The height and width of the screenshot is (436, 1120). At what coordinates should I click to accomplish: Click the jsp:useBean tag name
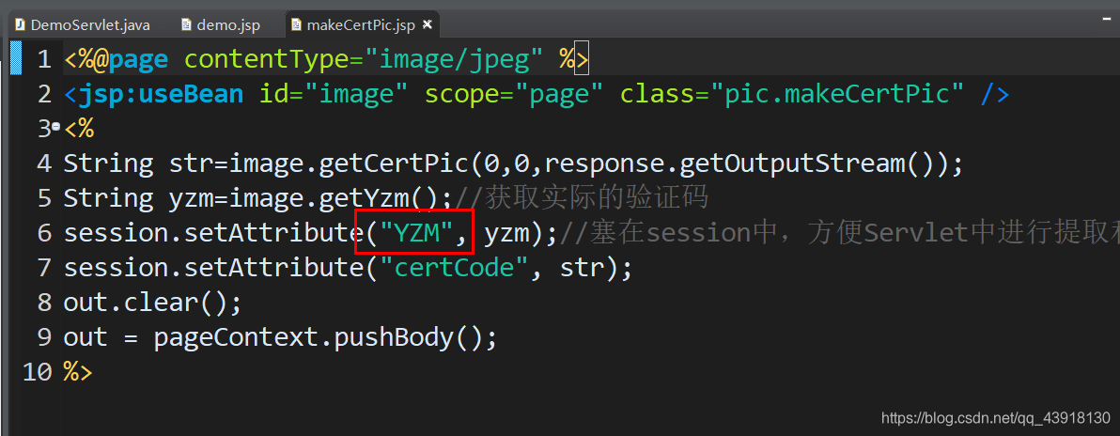click(x=162, y=94)
